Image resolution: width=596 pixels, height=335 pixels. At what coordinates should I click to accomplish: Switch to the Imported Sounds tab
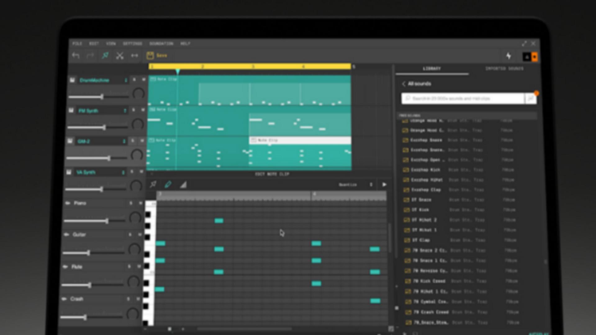(x=504, y=69)
